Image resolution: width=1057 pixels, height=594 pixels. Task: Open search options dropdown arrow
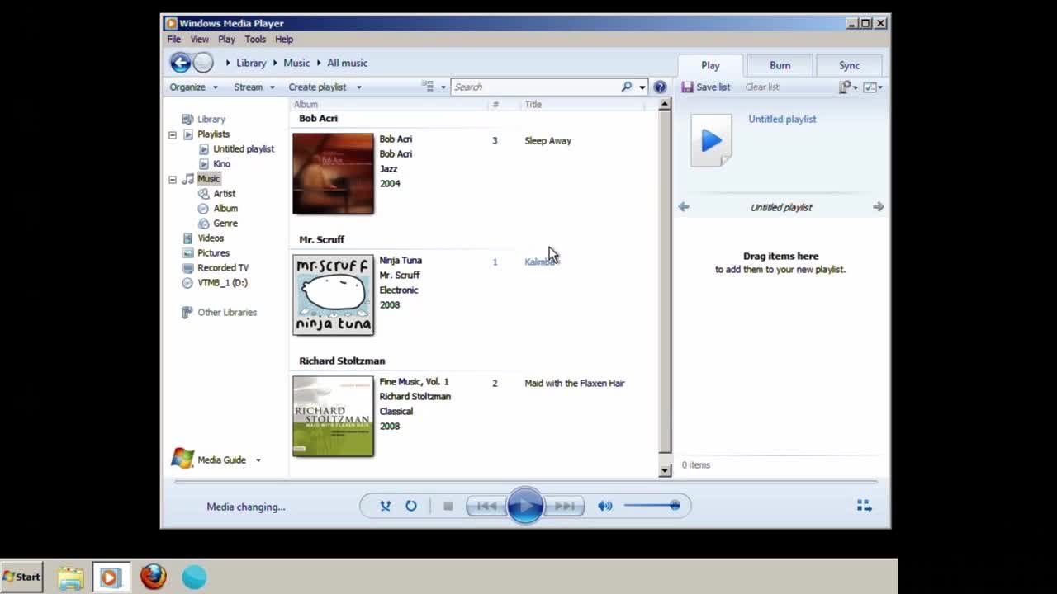pos(642,87)
